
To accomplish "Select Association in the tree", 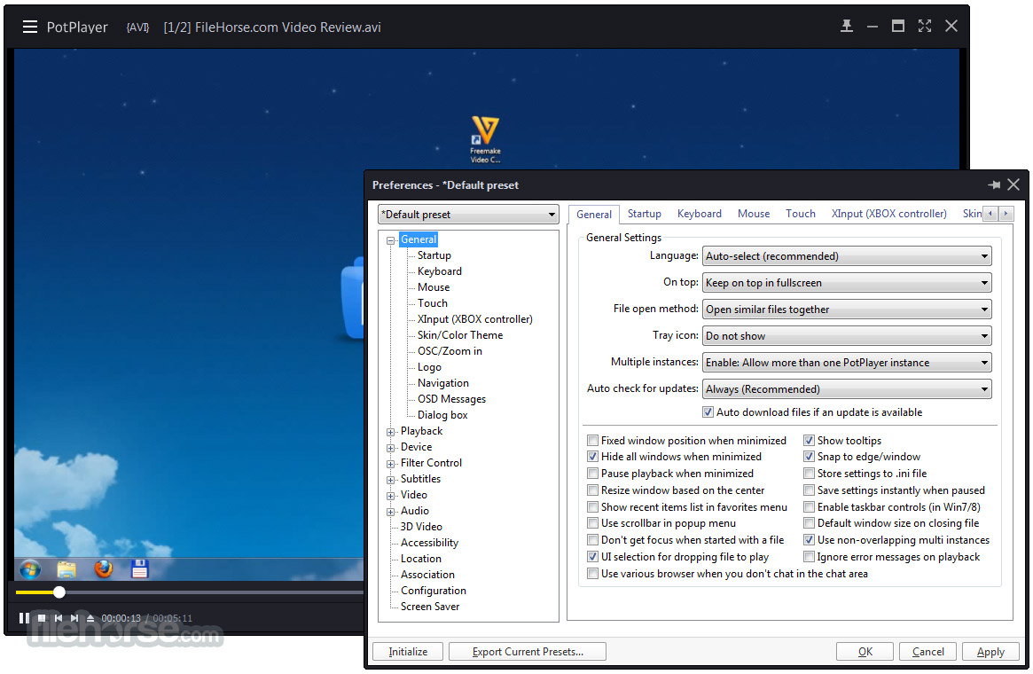I will point(427,575).
